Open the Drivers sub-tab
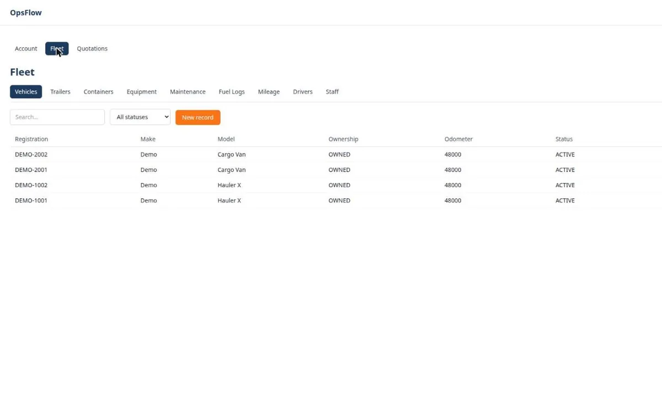 pyautogui.click(x=303, y=92)
